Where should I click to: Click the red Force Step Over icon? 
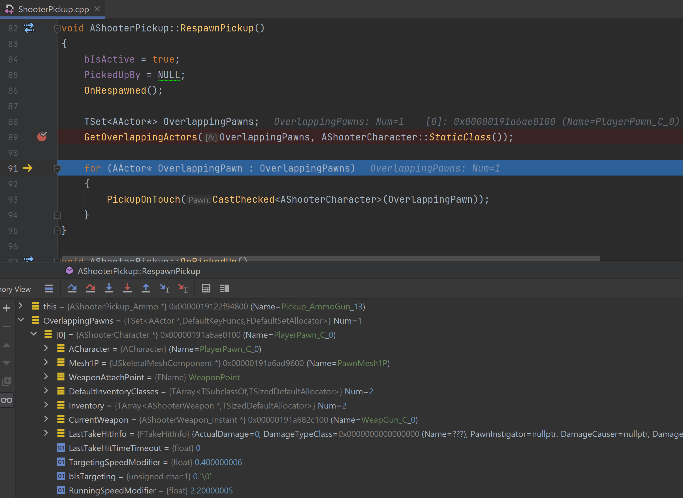(90, 288)
